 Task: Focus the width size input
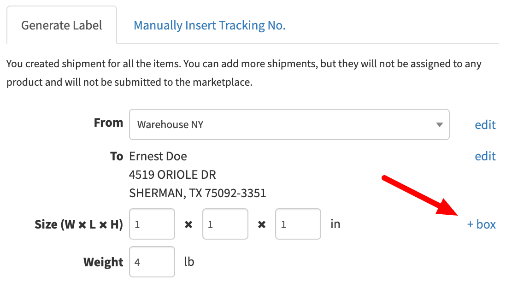coord(152,224)
